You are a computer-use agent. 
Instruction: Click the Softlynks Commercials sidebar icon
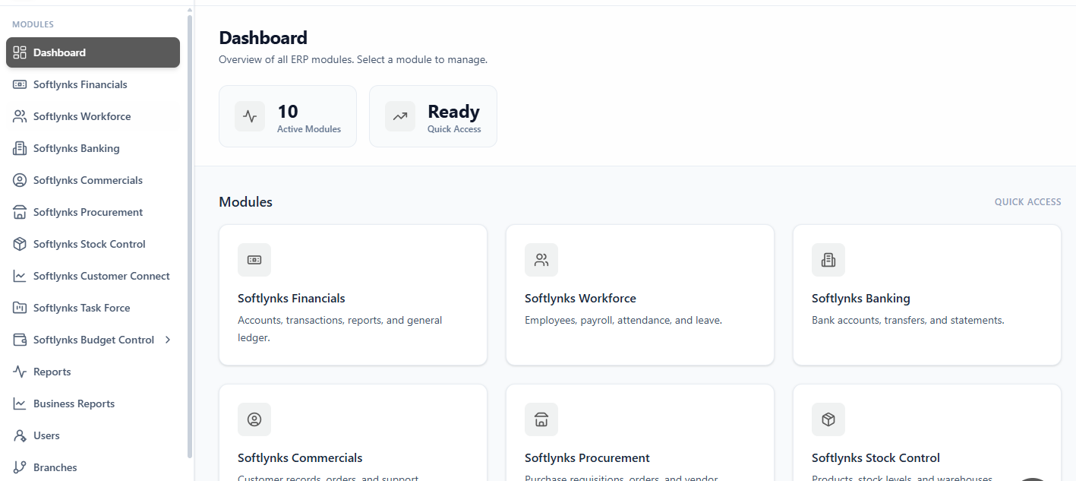(20, 180)
